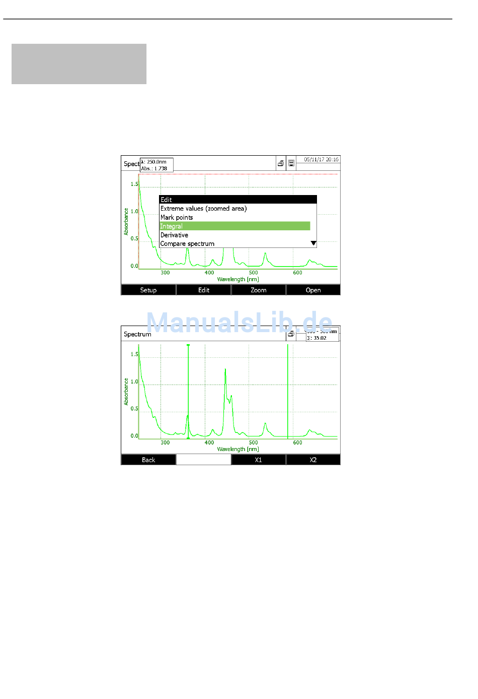
Task: Click 'Wavelength [nm]' axis label in the upper plot
Action: (x=238, y=279)
